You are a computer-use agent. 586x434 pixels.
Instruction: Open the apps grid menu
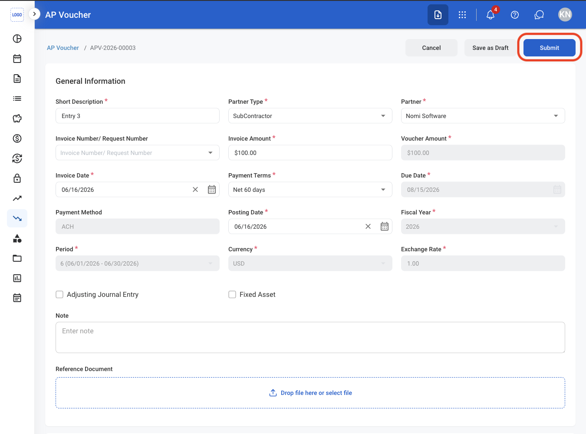pyautogui.click(x=462, y=15)
